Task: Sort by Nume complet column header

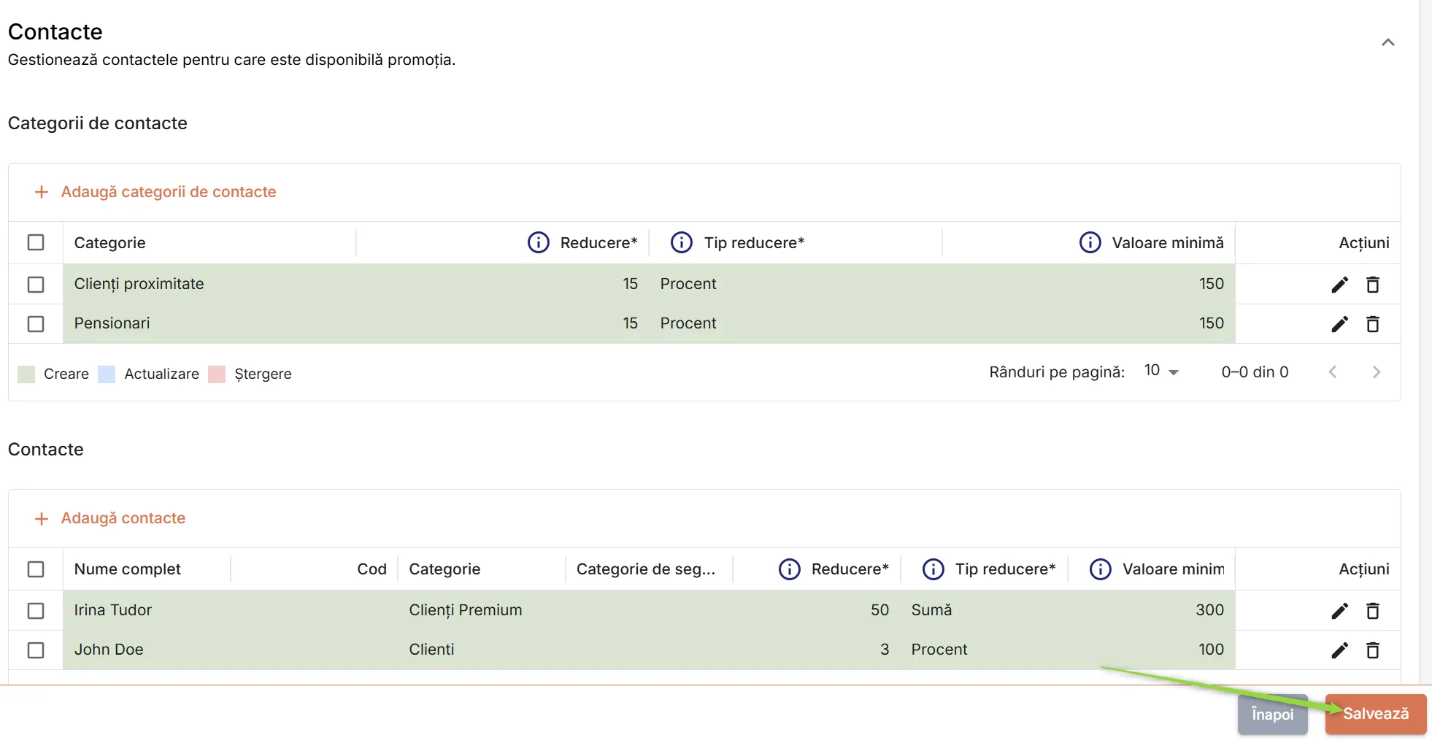Action: pyautogui.click(x=127, y=569)
